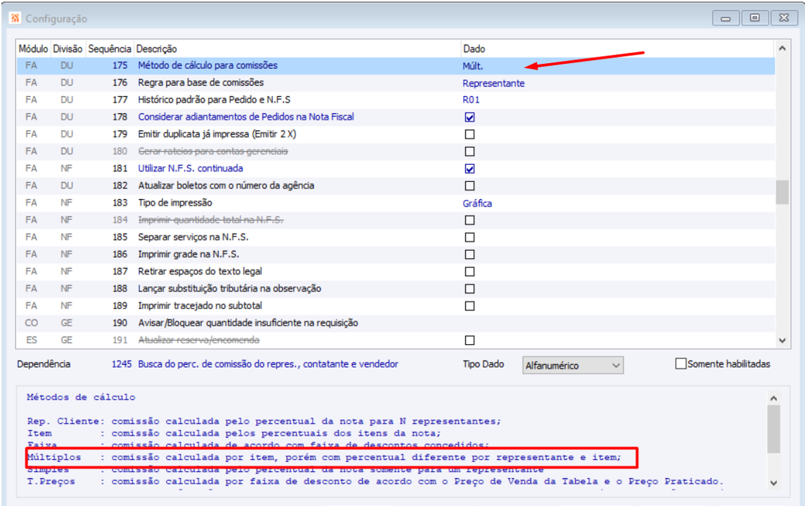Click the 'Múlt.' value cell
Image resolution: width=805 pixels, height=506 pixels.
click(x=473, y=66)
